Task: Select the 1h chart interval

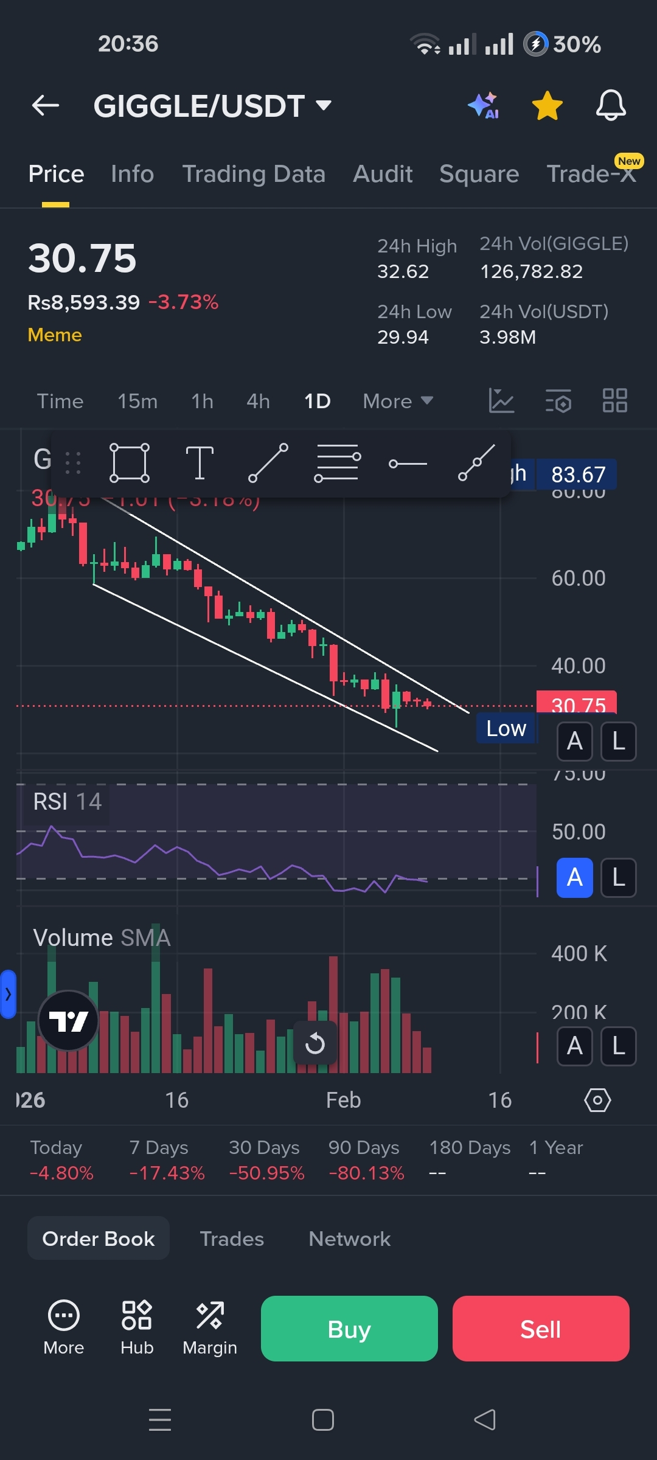Action: click(203, 401)
